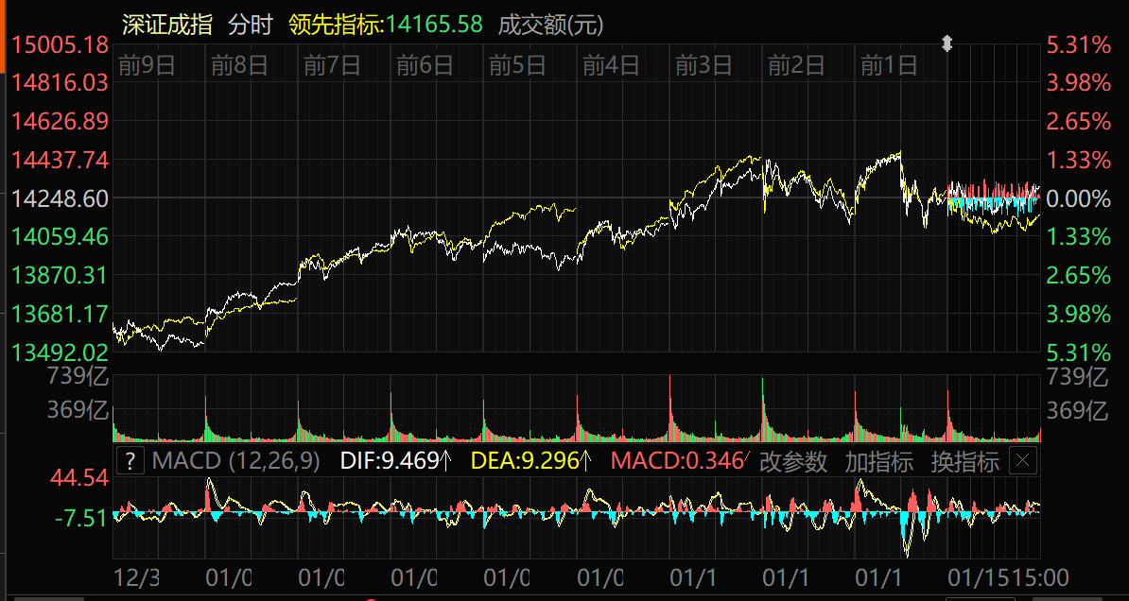Select the 分时 chart mode label
1129x601 pixels.
click(250, 26)
